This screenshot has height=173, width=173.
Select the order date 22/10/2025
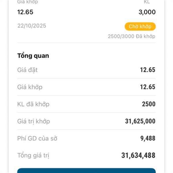click(32, 26)
